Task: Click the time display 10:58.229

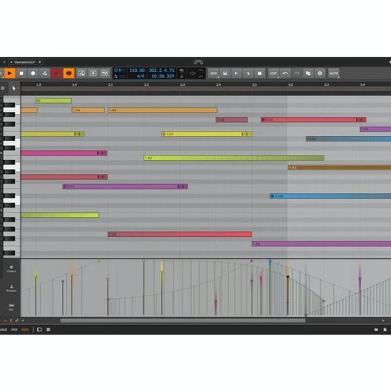Action: 163,77
